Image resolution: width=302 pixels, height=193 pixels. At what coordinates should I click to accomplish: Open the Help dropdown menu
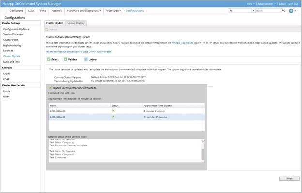tap(251, 4)
